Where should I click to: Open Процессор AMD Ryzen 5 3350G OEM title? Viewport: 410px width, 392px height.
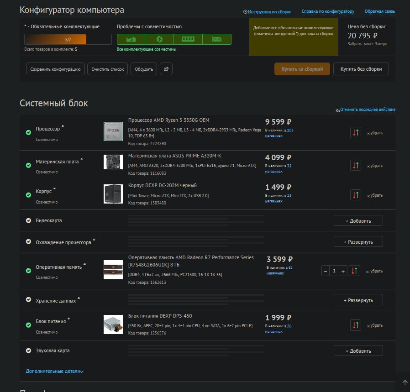click(168, 120)
